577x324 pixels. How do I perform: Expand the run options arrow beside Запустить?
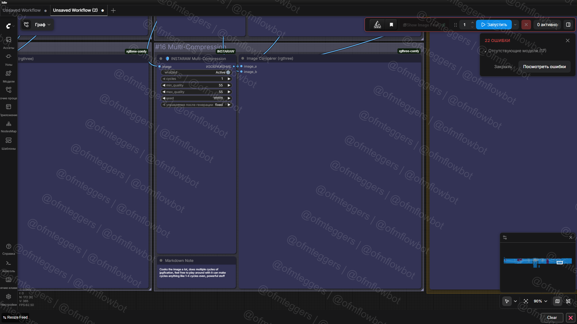(x=515, y=25)
